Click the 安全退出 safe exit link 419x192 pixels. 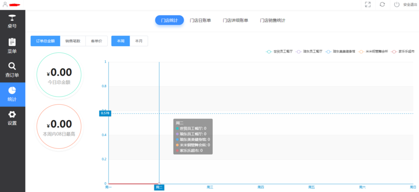click(x=410, y=5)
